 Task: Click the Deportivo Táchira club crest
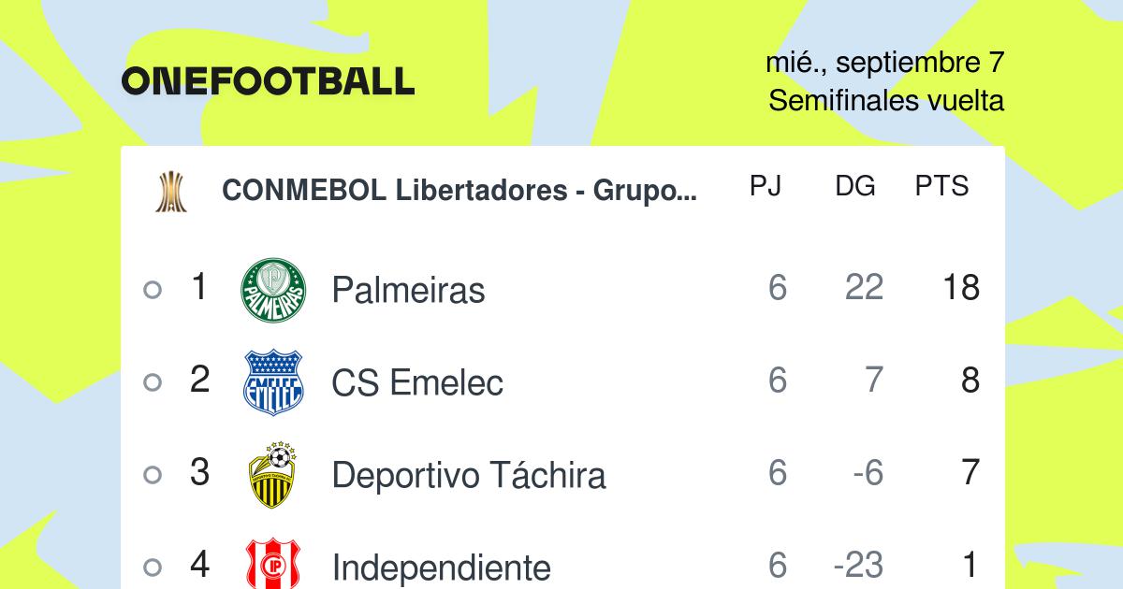coord(273,475)
